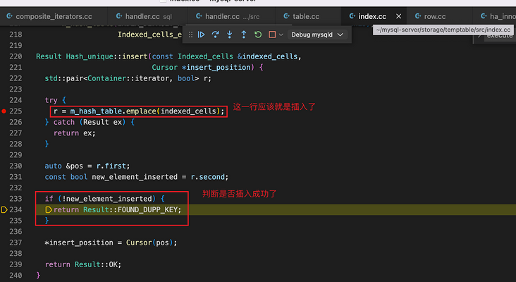
Task: Click the Step Out debug icon
Action: click(244, 35)
